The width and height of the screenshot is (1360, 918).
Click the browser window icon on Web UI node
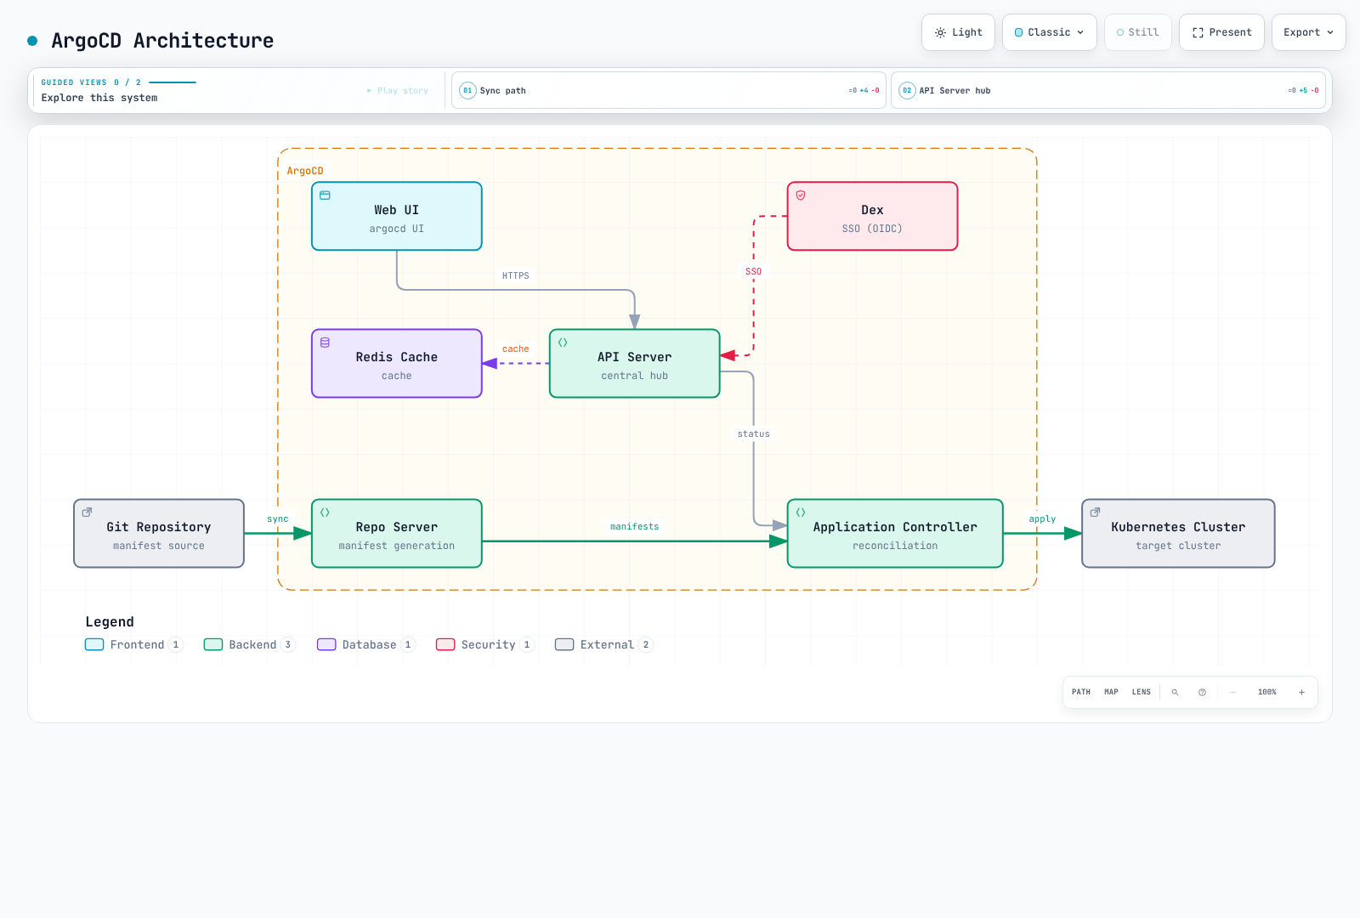click(x=325, y=195)
